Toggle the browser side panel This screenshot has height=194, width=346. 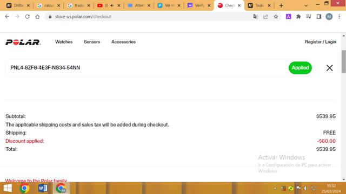click(x=319, y=17)
